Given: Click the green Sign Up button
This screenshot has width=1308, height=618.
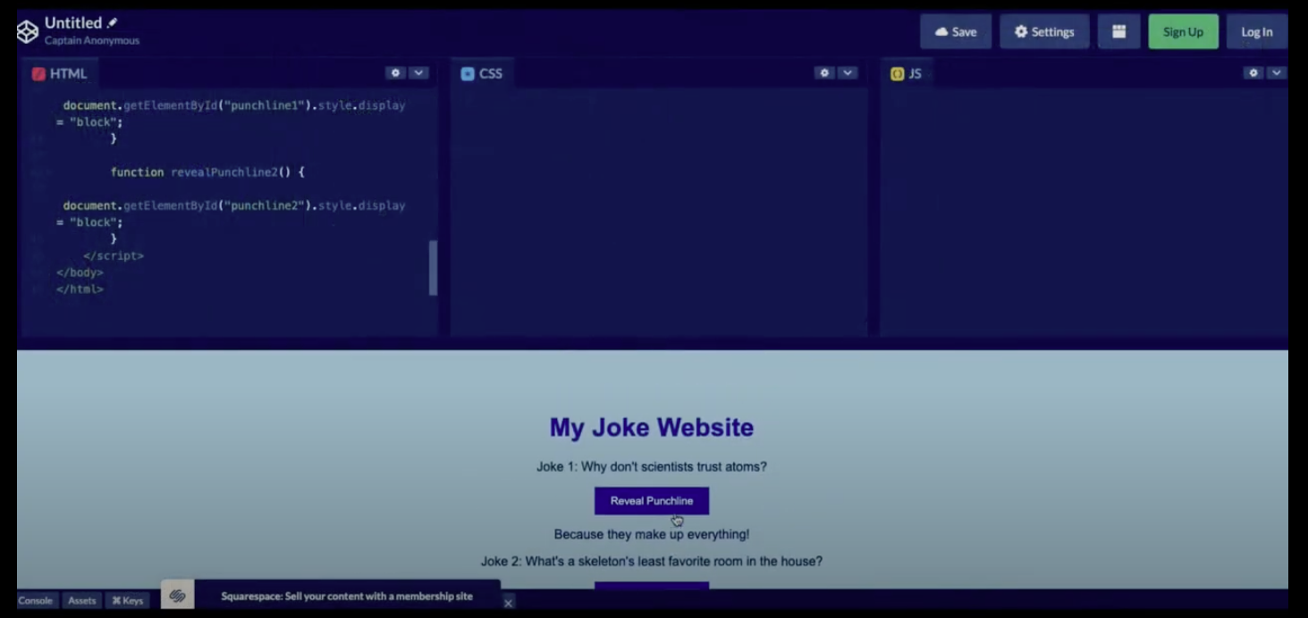Looking at the screenshot, I should click(1183, 32).
